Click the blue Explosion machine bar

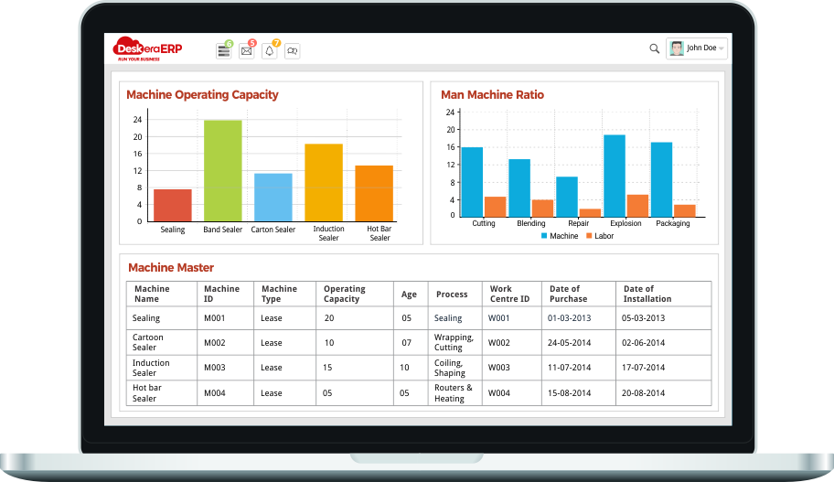click(615, 174)
